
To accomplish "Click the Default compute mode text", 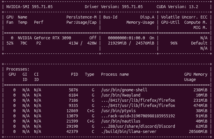I will [199, 43].
